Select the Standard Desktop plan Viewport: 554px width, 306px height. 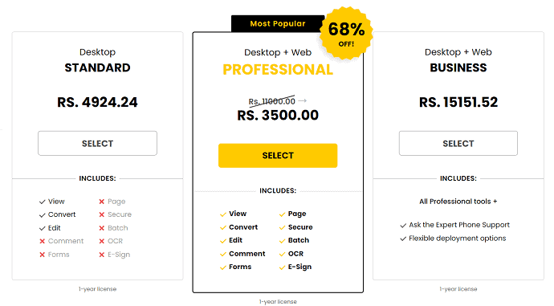click(x=97, y=144)
